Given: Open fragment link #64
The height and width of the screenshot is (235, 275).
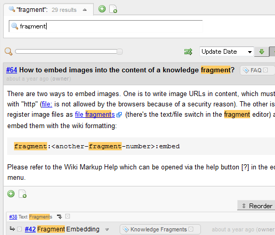Looking at the screenshot, I should pos(11,70).
